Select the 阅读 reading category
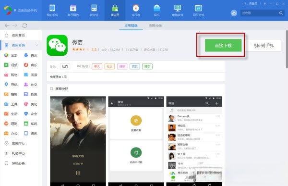This screenshot has width=288, height=186. [31, 74]
